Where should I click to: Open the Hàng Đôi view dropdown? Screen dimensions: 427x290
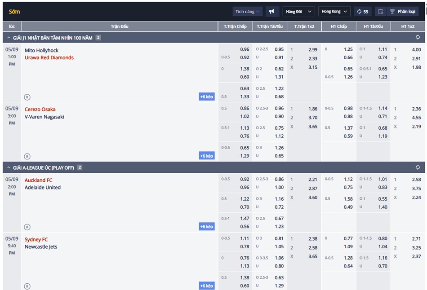click(x=299, y=11)
